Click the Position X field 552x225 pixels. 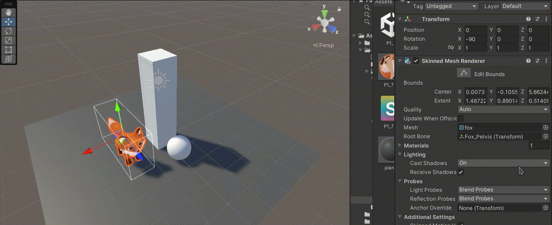476,30
